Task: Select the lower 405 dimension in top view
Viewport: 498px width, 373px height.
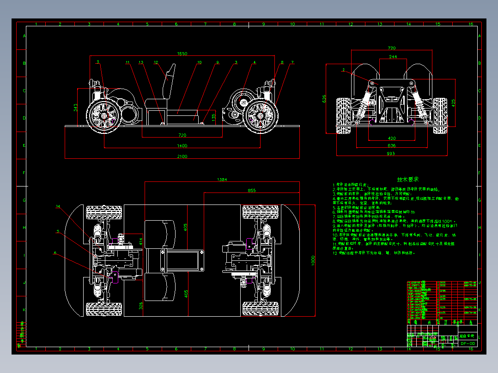Action: click(186, 293)
